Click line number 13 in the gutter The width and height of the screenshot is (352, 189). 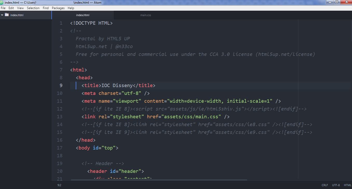point(60,117)
